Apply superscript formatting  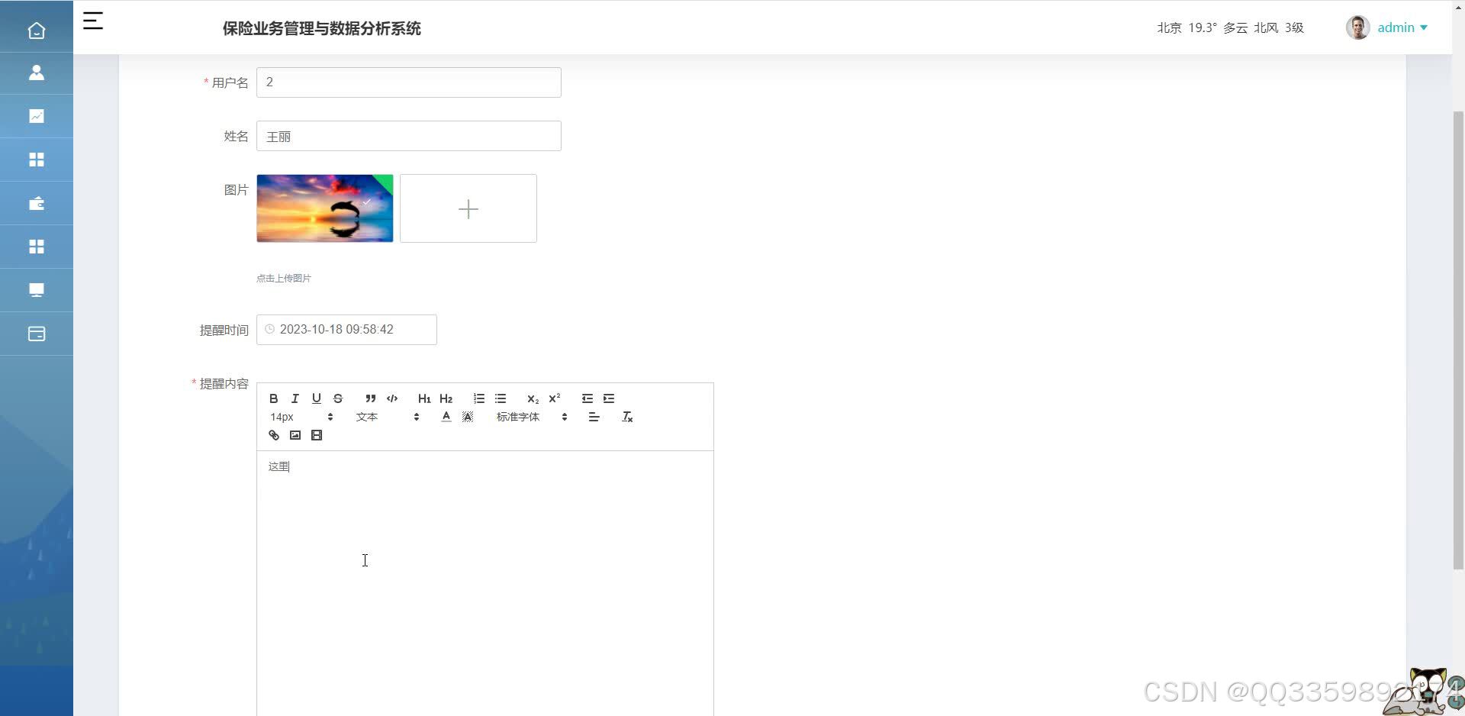[x=555, y=398]
